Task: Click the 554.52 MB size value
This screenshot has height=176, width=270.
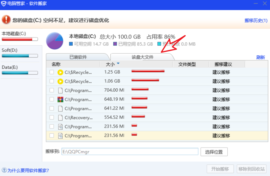Action: (x=114, y=117)
